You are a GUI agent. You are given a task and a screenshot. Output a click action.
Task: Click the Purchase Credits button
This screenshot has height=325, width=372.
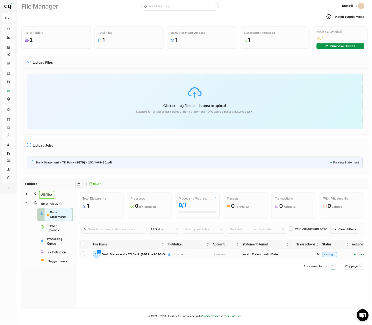coord(340,46)
